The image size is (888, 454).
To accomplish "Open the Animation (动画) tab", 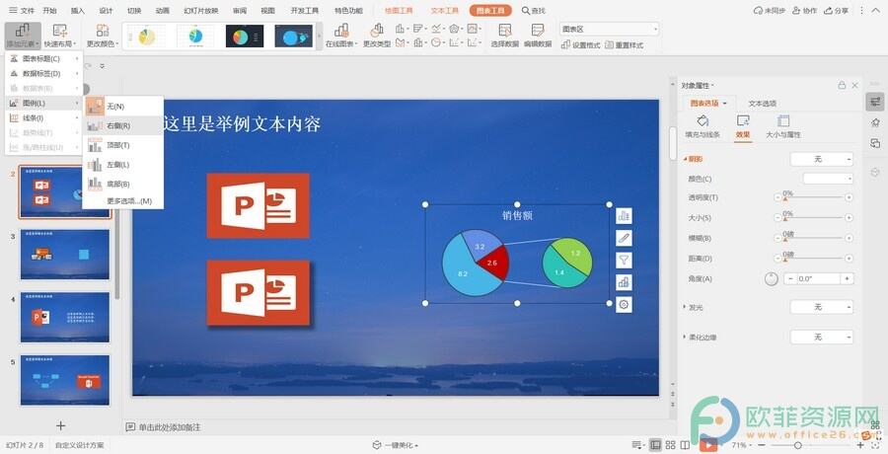I will 162,10.
